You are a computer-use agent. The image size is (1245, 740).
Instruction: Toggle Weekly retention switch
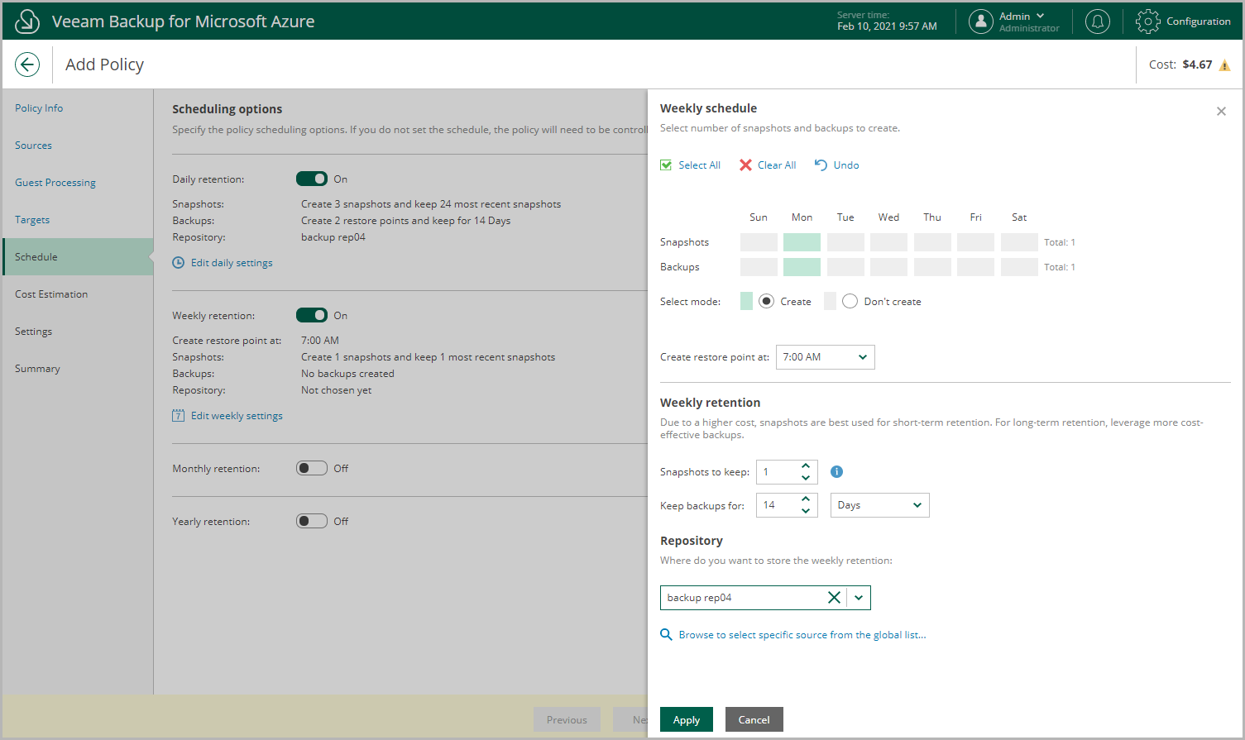pyautogui.click(x=312, y=315)
